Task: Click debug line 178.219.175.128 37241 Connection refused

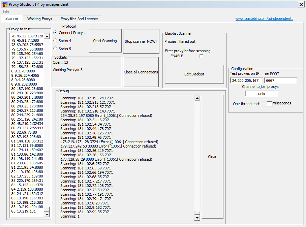Action: (110, 142)
